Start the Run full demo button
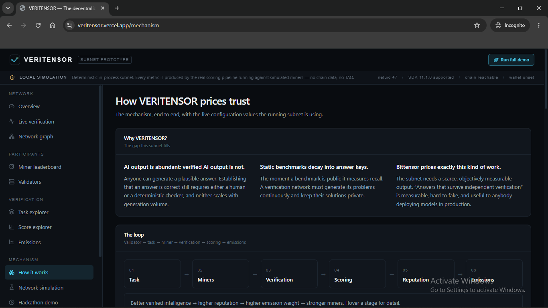 [511, 60]
